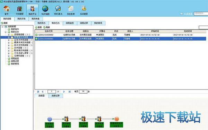Screen dimensions: 208x130
Task: Click 刷新 next to 查看 in the list toolbar
Action: tap(46, 27)
